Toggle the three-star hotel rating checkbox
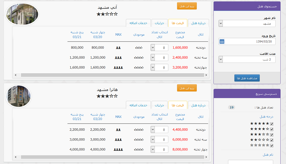Screen dimensions: 286x164 (272, 135)
